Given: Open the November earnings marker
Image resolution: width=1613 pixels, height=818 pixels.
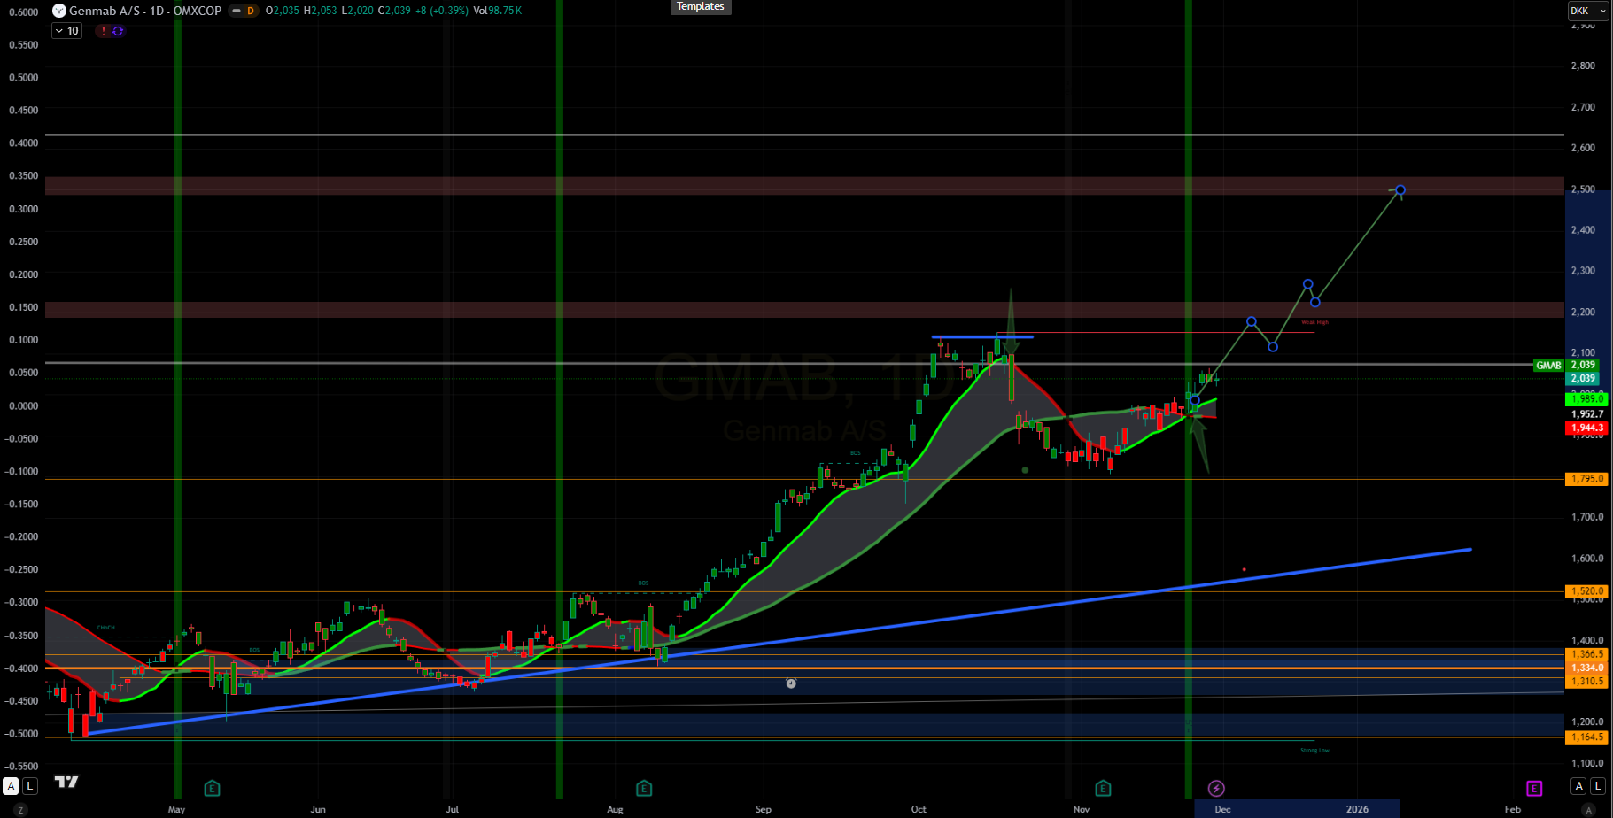Looking at the screenshot, I should 1103,788.
